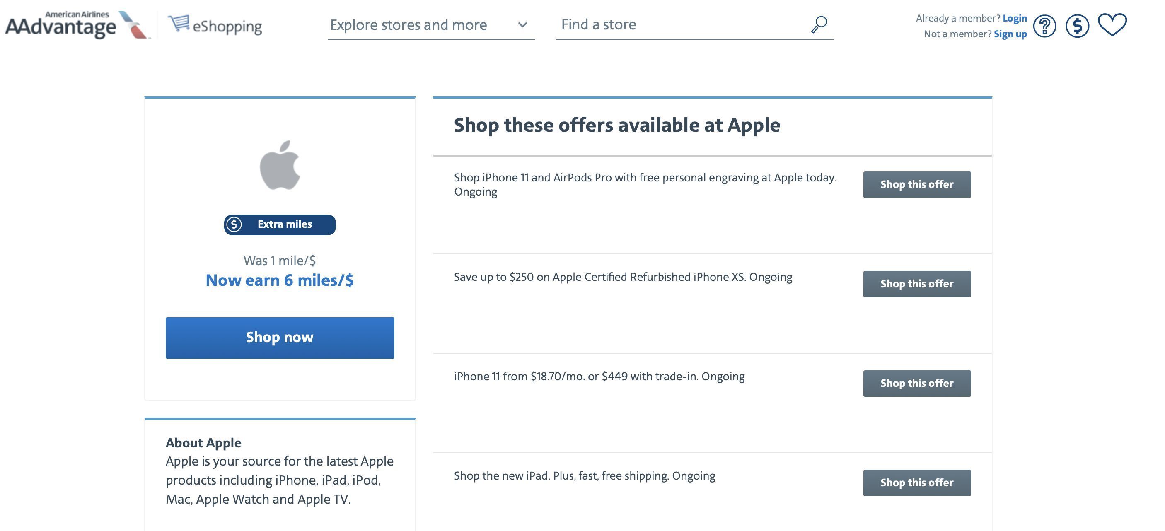Shop the iPhone 11 trade-in offer
The width and height of the screenshot is (1165, 531).
[917, 384]
